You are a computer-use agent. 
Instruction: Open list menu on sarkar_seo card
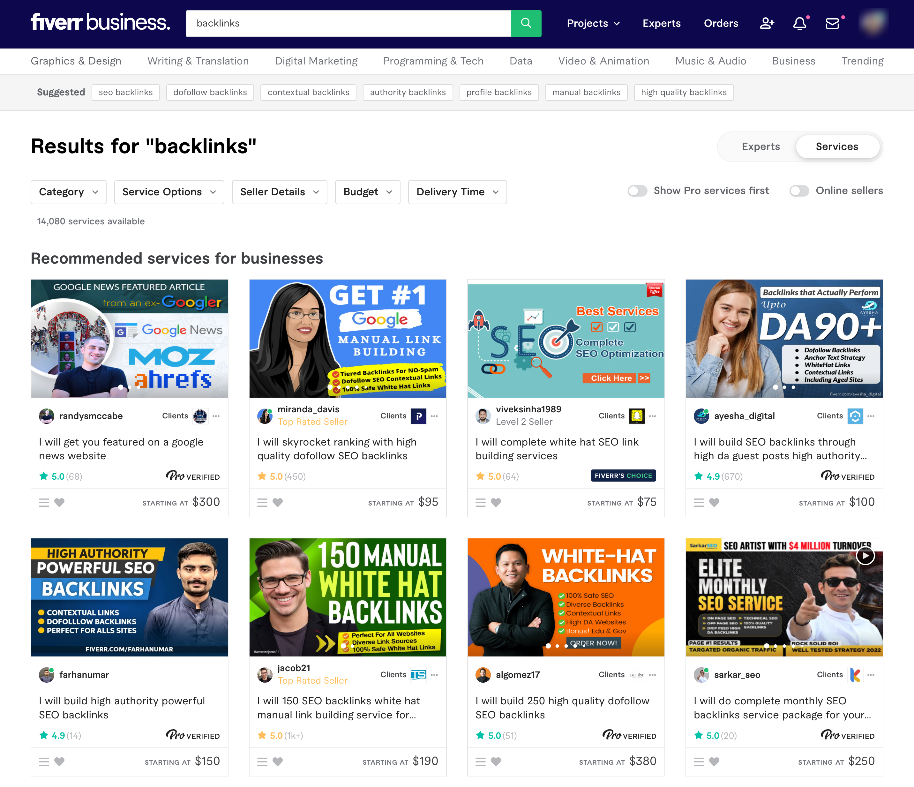tap(699, 761)
